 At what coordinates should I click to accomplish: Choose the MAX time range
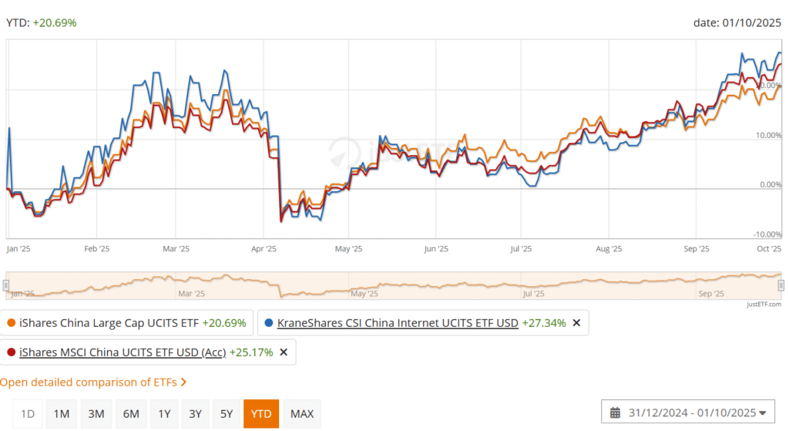click(302, 414)
